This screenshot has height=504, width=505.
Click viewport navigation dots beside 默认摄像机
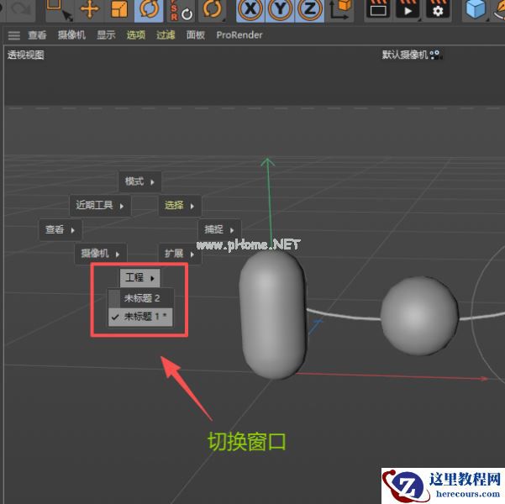click(436, 55)
